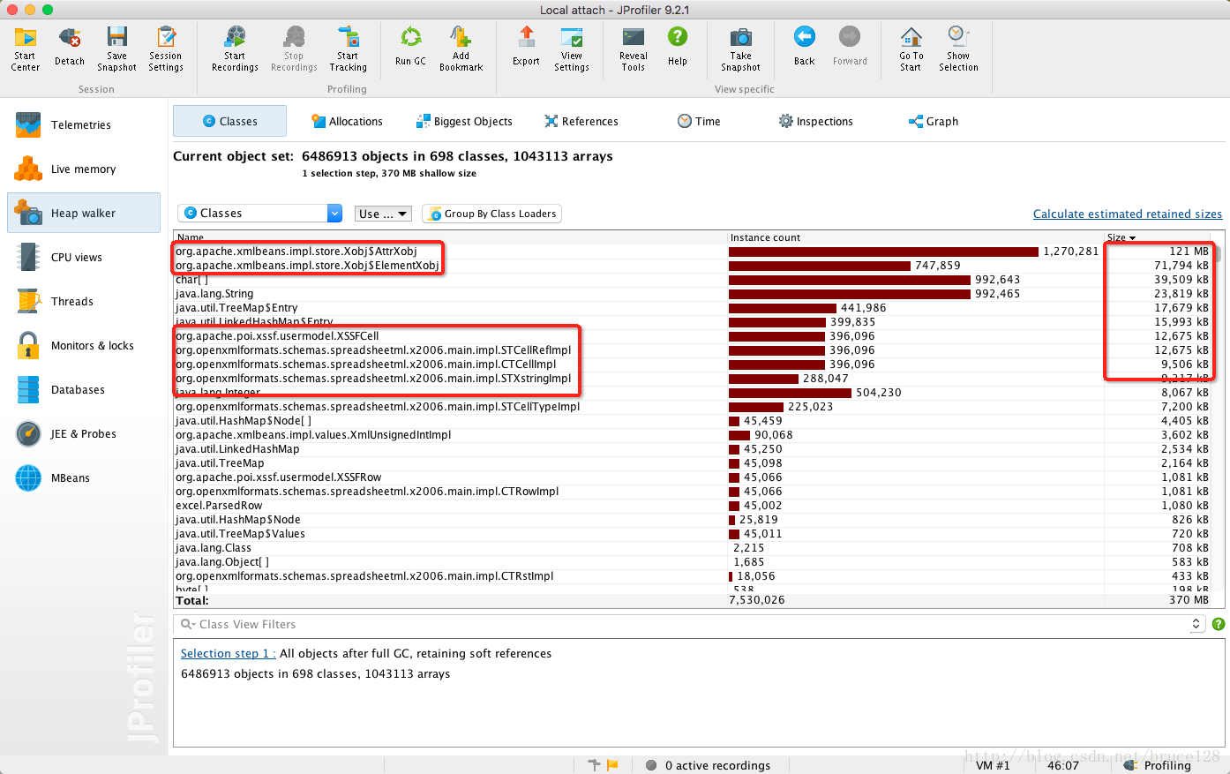This screenshot has height=774, width=1230.
Task: Sort by the Instance count column header
Action: [x=915, y=237]
